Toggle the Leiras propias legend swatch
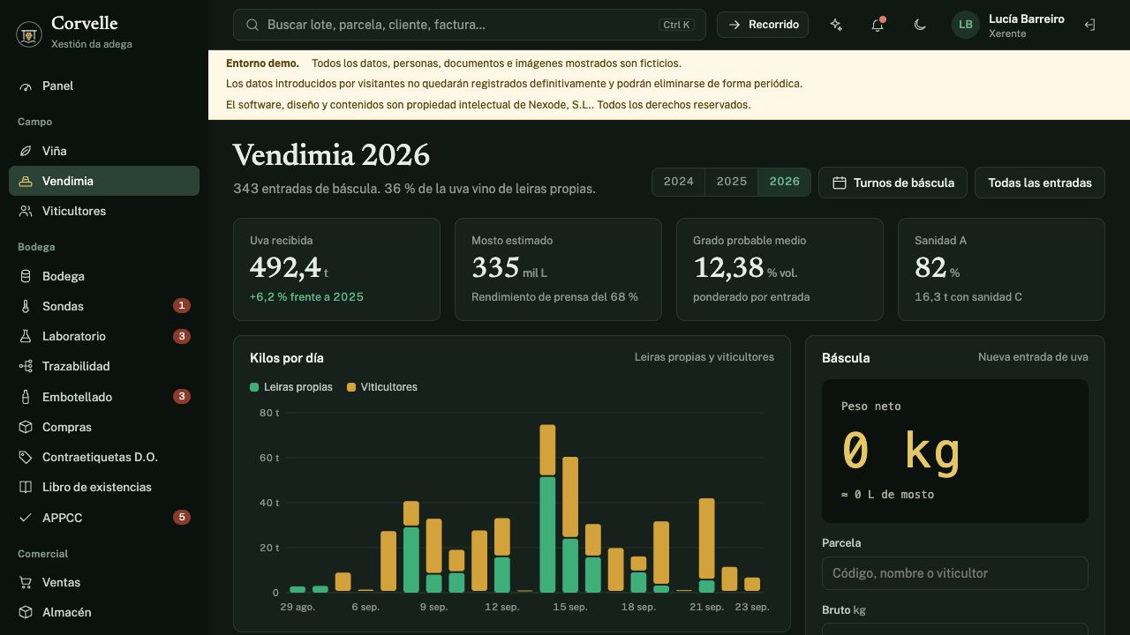 pos(254,387)
